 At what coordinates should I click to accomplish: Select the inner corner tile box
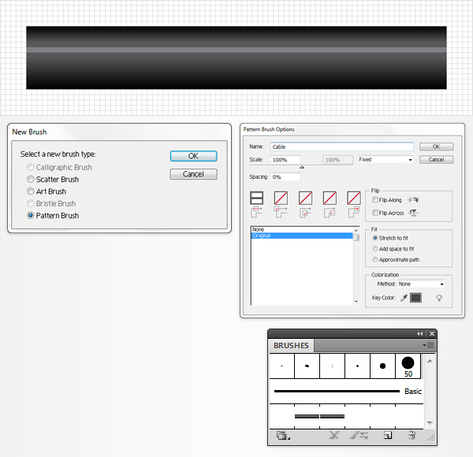[305, 198]
